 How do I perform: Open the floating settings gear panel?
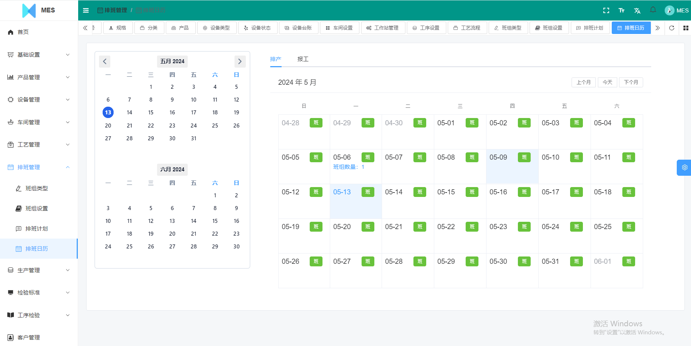684,168
